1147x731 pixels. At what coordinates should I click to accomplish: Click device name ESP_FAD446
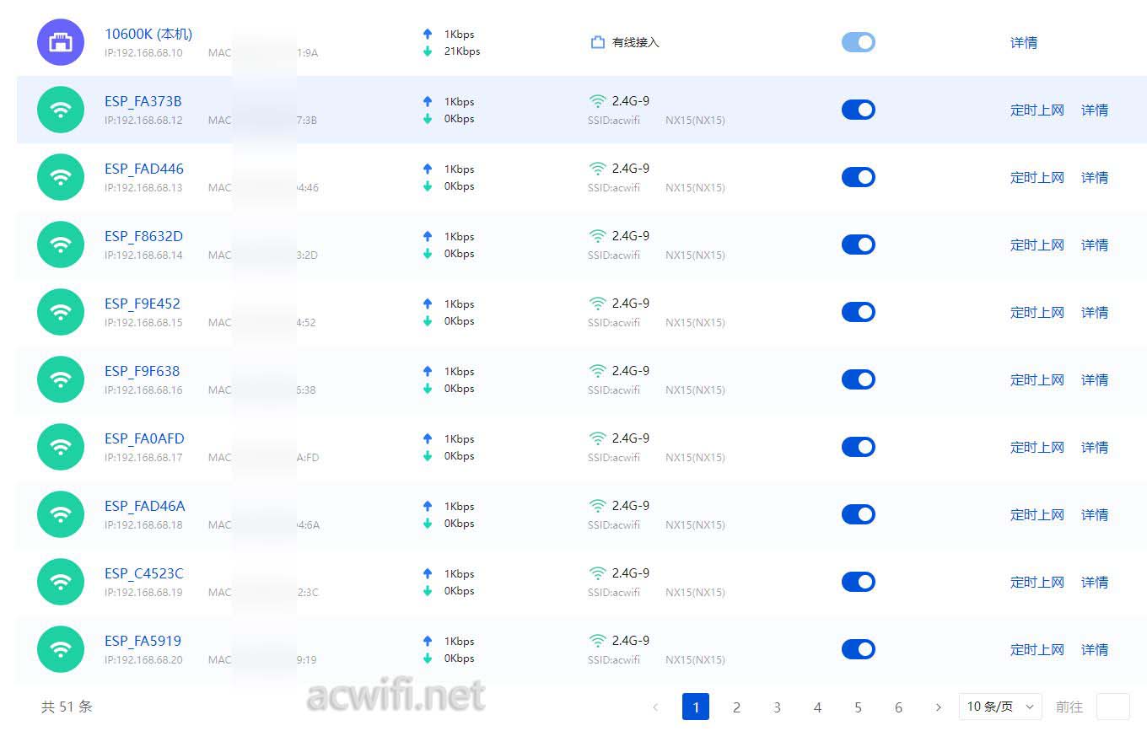pos(144,169)
